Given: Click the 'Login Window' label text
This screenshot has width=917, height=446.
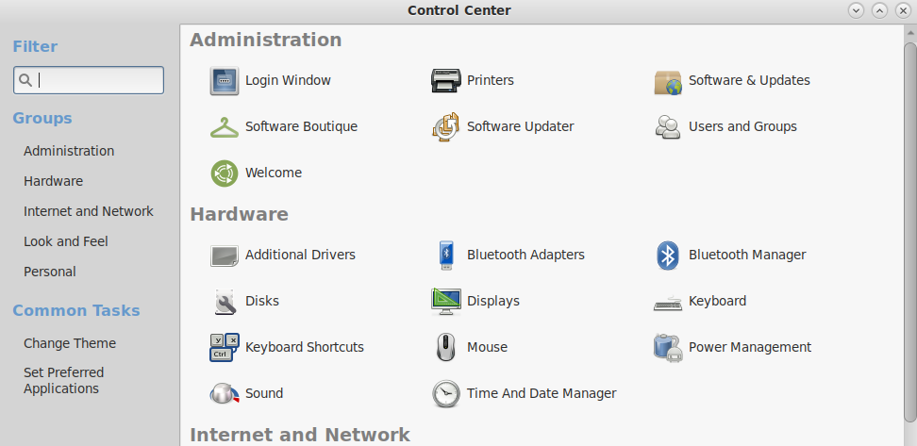Looking at the screenshot, I should click(288, 81).
